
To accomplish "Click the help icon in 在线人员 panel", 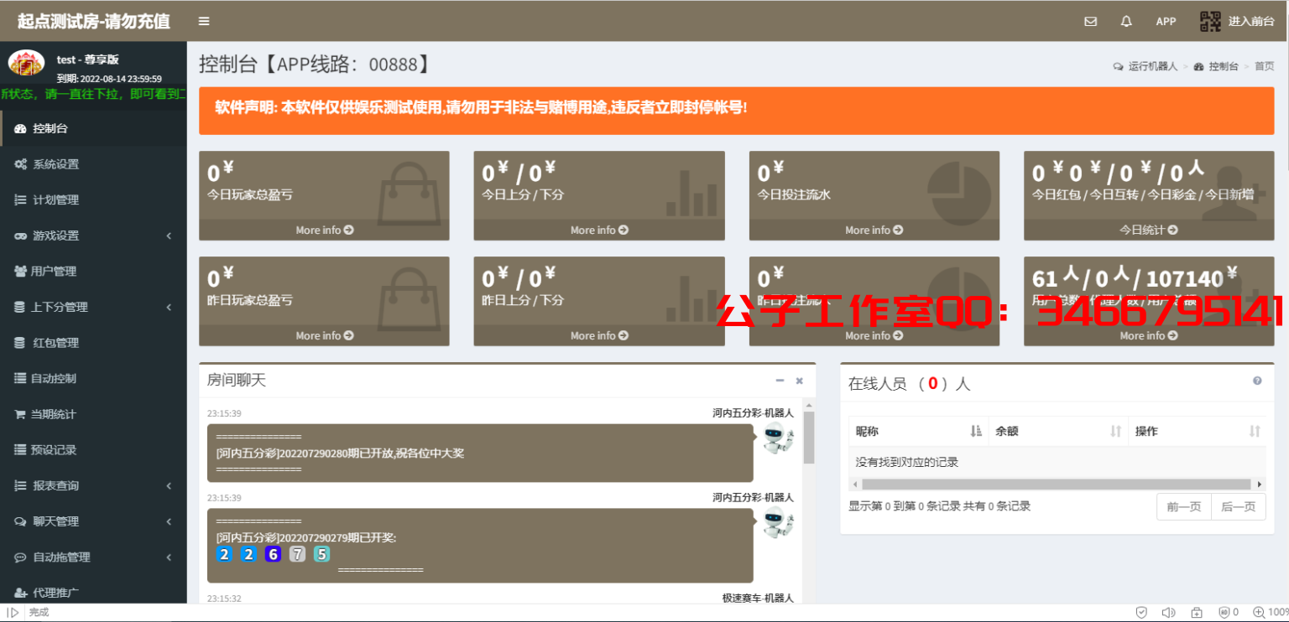I will coord(1257,381).
